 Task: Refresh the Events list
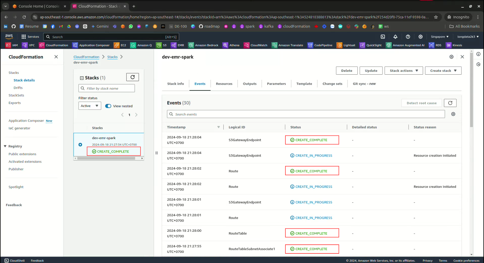tap(450, 103)
